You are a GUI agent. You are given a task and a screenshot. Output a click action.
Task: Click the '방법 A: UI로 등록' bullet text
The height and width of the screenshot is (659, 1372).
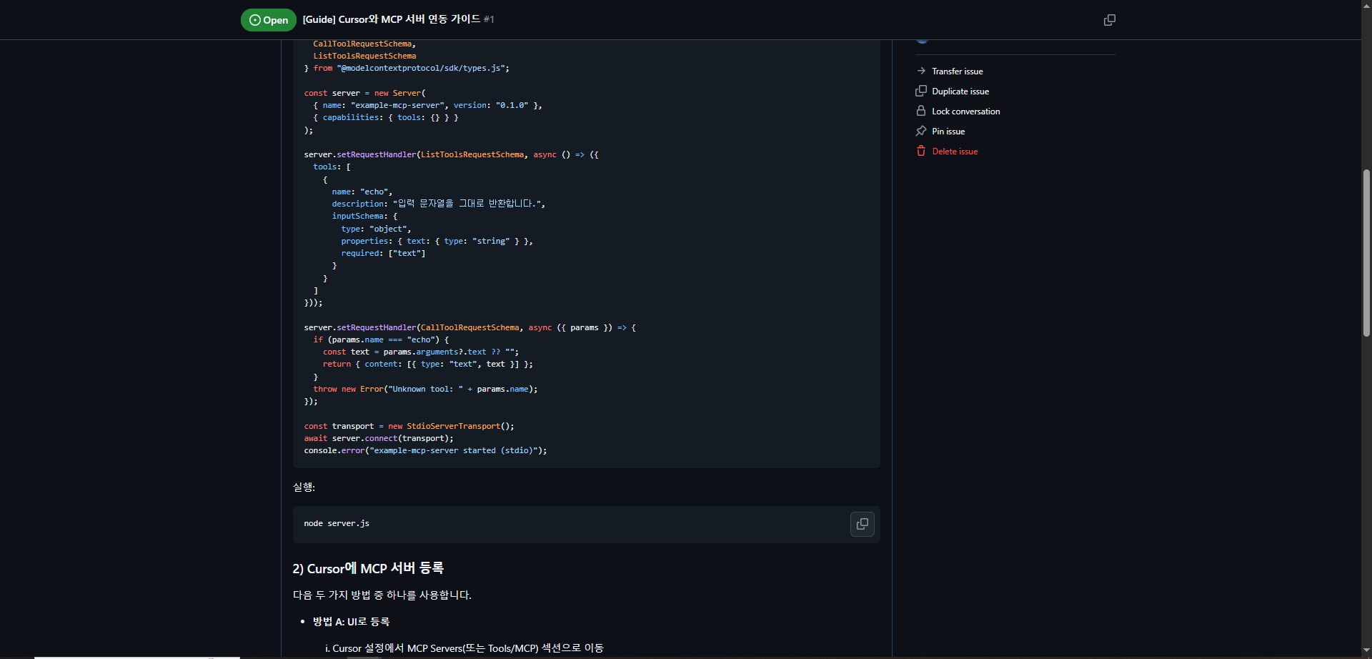(351, 622)
